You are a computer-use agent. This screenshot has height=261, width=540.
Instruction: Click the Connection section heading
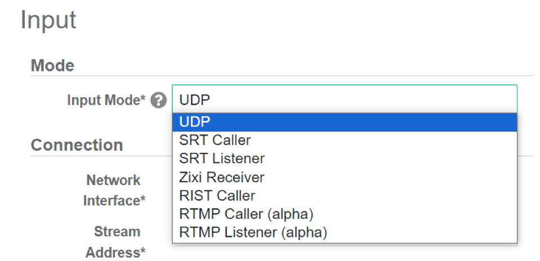[x=77, y=145]
